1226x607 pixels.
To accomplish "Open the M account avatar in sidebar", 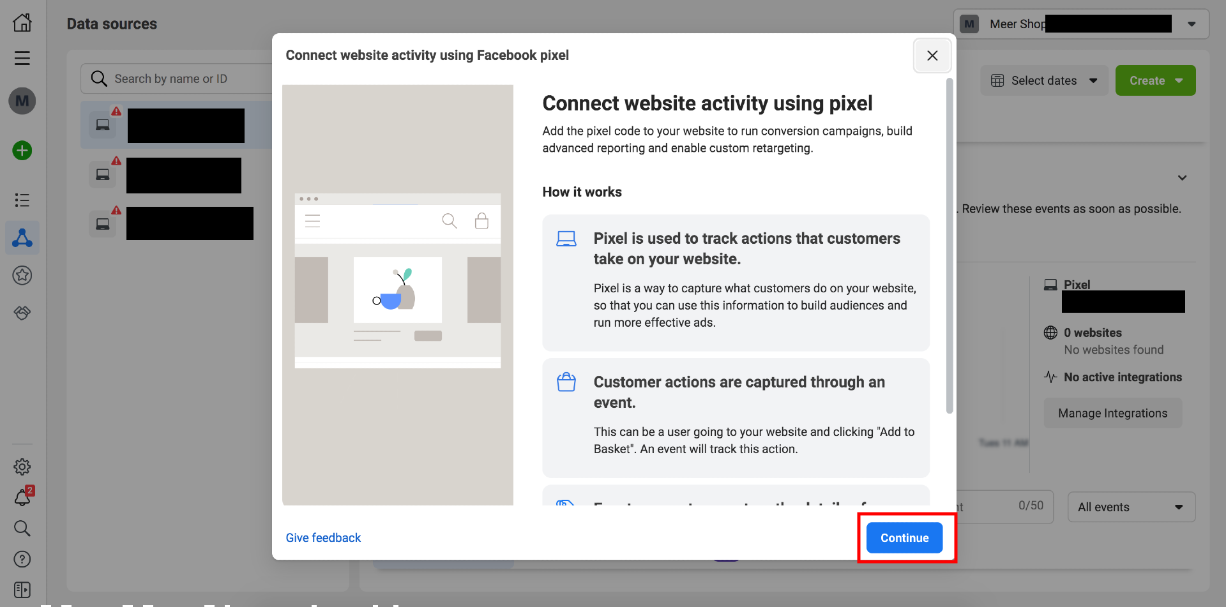I will [x=22, y=101].
